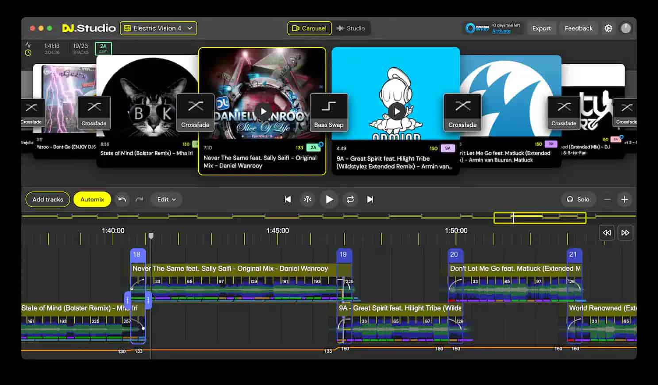The width and height of the screenshot is (658, 385).
Task: Click the zoom in plus control on timeline
Action: [625, 199]
